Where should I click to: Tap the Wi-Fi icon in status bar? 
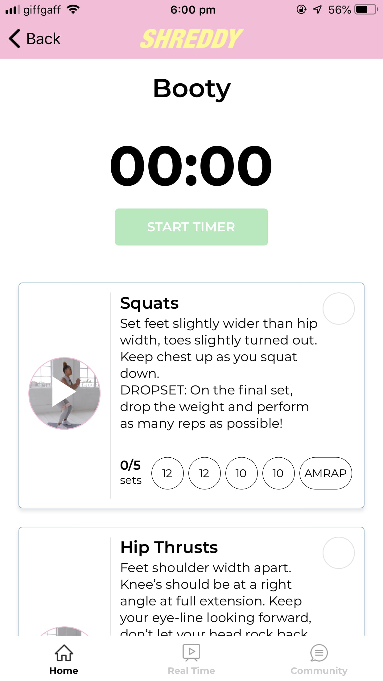coord(73,9)
